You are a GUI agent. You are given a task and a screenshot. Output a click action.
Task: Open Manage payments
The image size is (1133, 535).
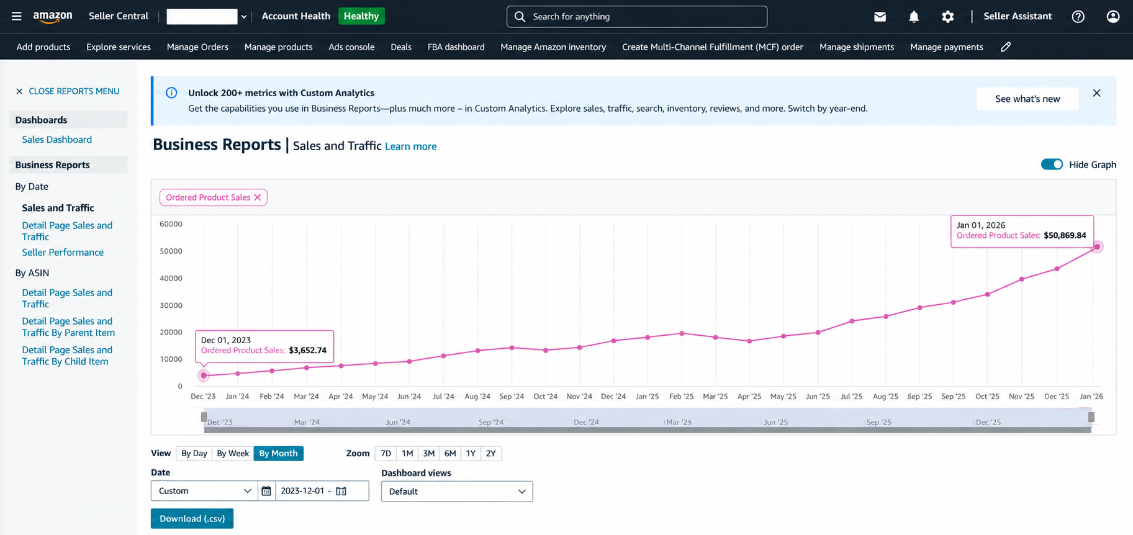[947, 47]
